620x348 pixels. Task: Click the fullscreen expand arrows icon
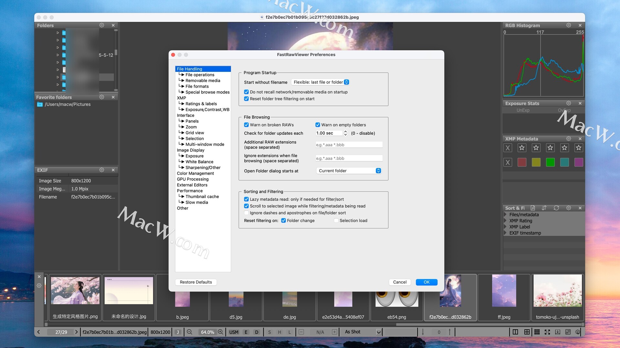[547, 332]
